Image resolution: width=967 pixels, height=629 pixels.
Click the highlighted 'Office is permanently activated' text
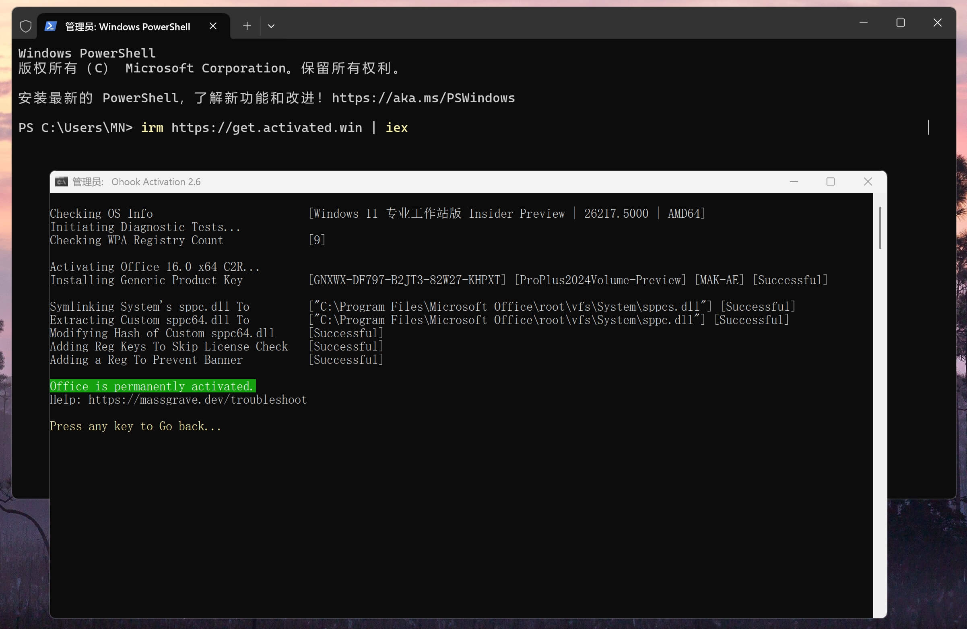[x=153, y=386]
